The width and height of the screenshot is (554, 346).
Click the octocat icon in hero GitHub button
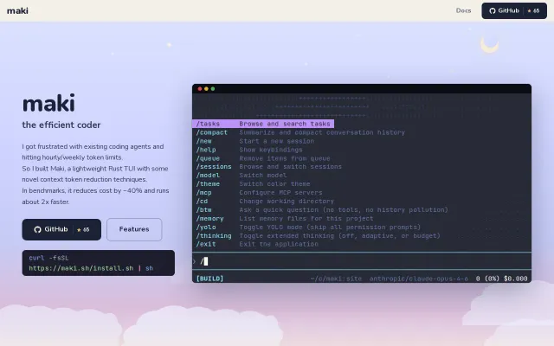point(37,229)
